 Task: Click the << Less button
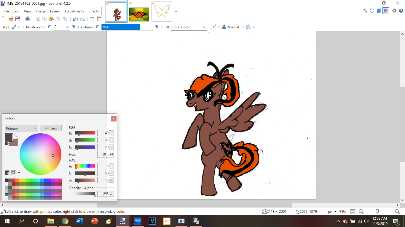point(51,128)
